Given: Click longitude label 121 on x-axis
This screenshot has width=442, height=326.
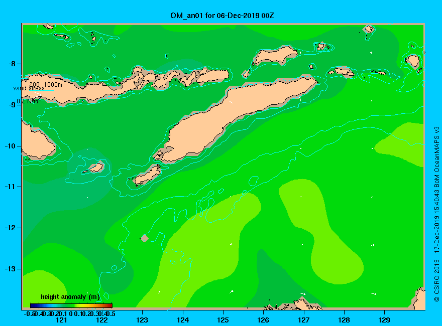Looking at the screenshot, I should 61,320.
